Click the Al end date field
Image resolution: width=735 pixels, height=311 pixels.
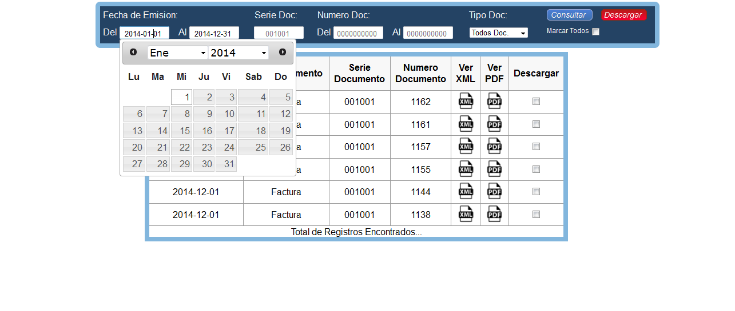[214, 33]
